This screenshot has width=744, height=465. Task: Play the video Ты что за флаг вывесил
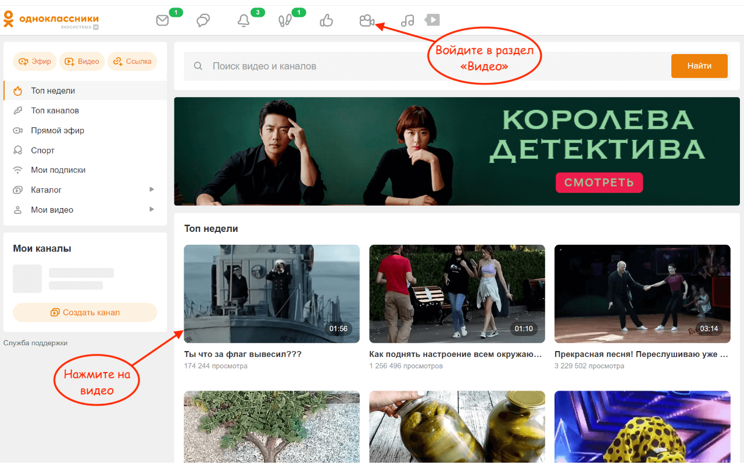[x=271, y=294]
